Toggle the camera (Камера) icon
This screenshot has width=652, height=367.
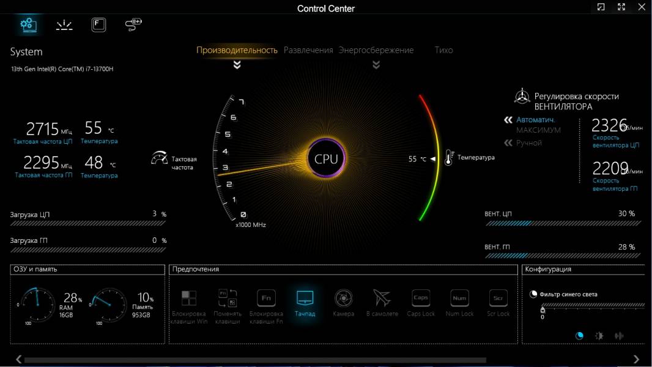tap(344, 298)
